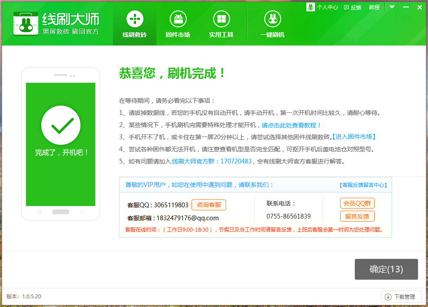The width and height of the screenshot is (428, 307).
Task: Click the 请点击此处查看教程 link
Action: [291, 125]
